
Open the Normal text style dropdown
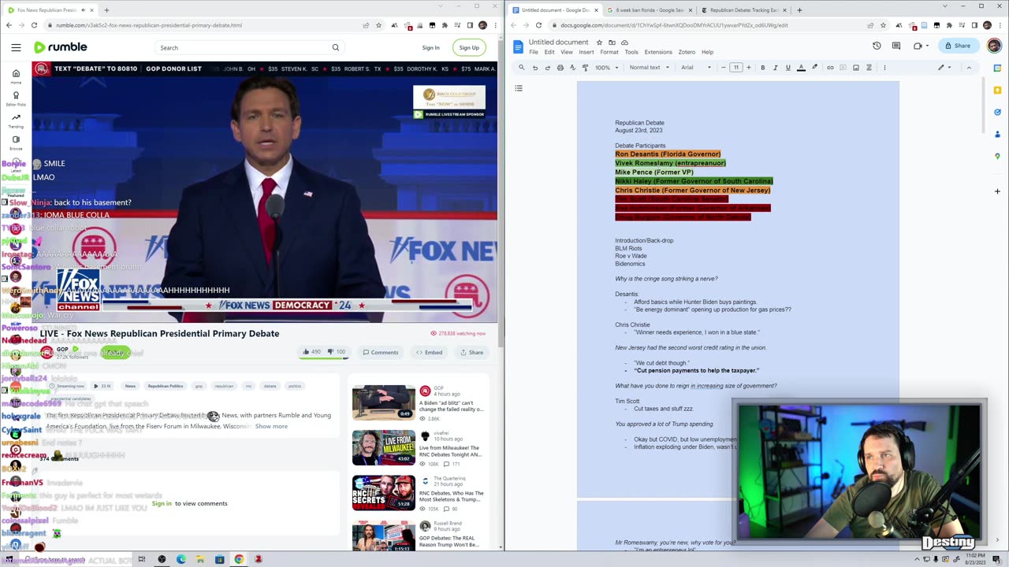(649, 68)
